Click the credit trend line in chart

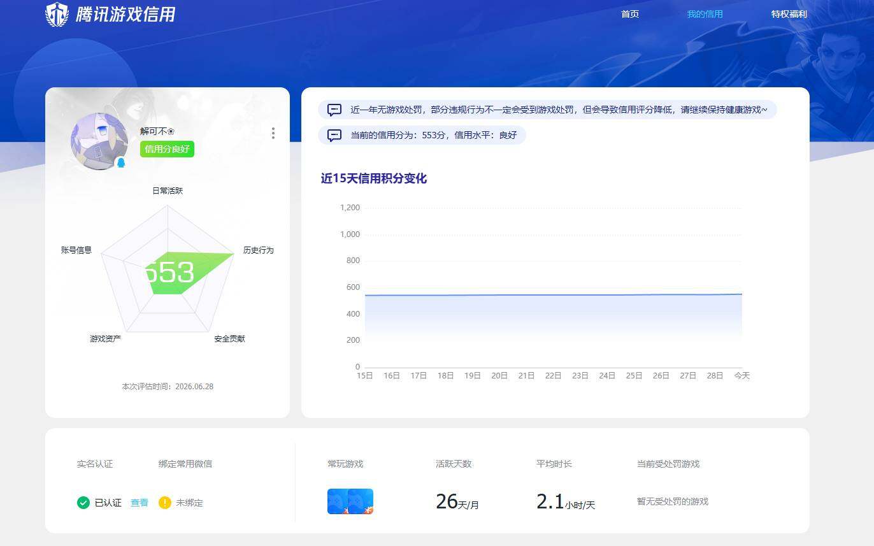tap(553, 295)
